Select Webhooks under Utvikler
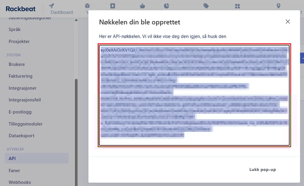This screenshot has width=304, height=186. pos(19,182)
